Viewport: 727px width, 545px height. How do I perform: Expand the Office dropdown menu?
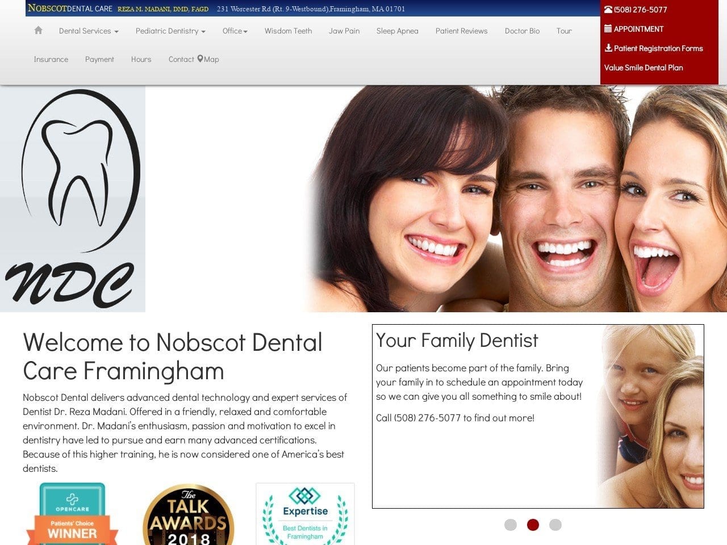pos(235,31)
